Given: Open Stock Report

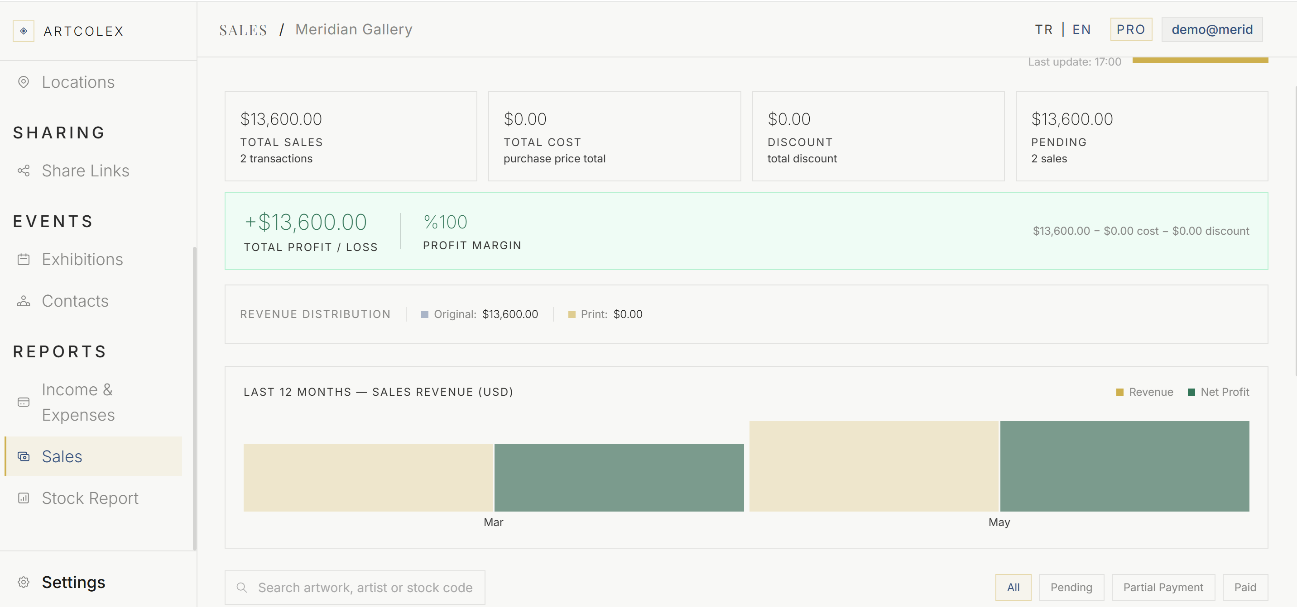Looking at the screenshot, I should coord(93,498).
